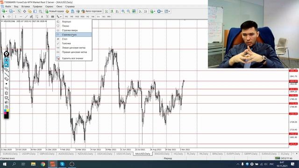Image resolution: width=299 pixels, height=168 pixels.
Task: Draw a vertical line tool
Action: (x=15, y=17)
